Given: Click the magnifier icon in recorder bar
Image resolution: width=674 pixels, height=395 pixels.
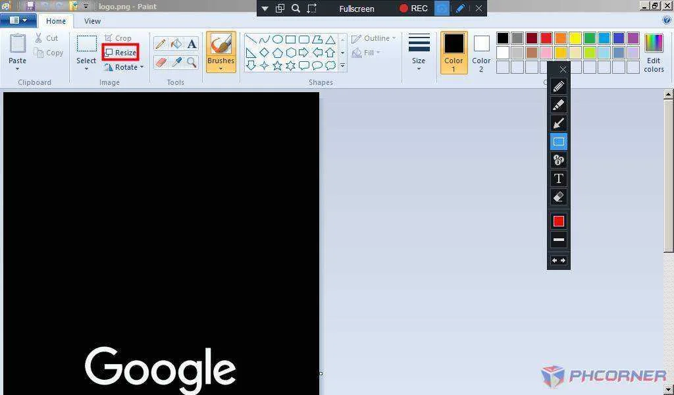Looking at the screenshot, I should [296, 8].
